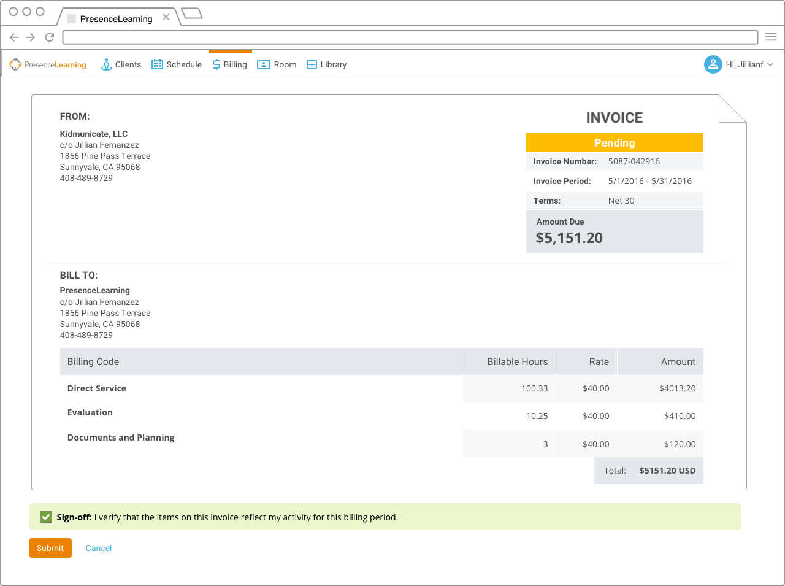
Task: Click the Net 30 terms value
Action: coord(621,201)
